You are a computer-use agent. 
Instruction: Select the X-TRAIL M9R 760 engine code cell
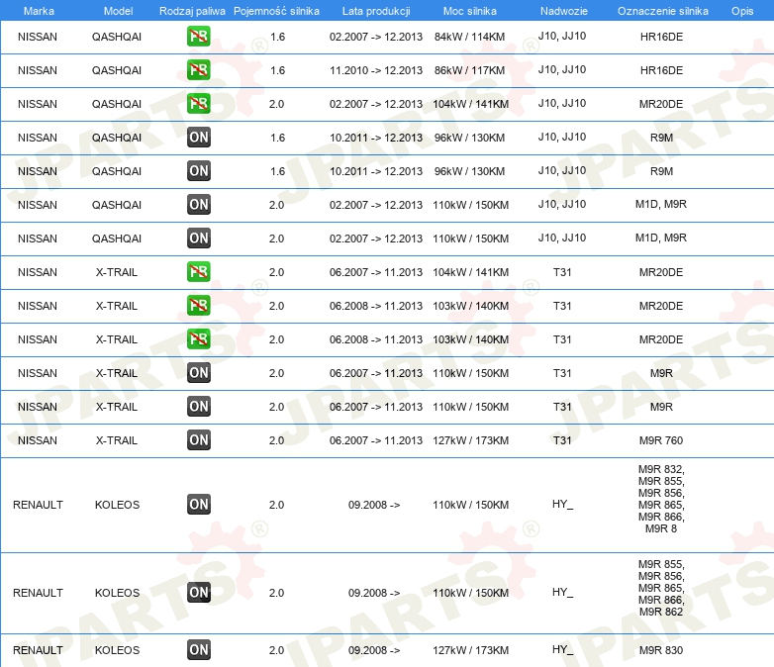(661, 440)
